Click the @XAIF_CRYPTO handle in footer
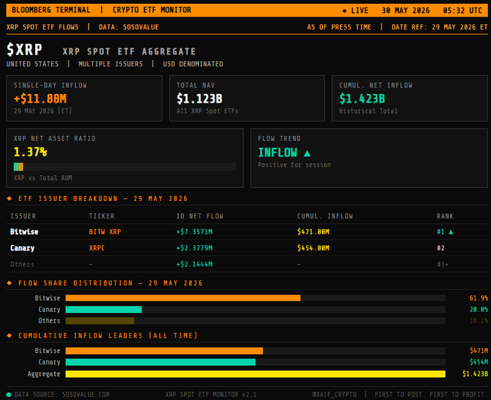491x400 pixels. click(334, 395)
